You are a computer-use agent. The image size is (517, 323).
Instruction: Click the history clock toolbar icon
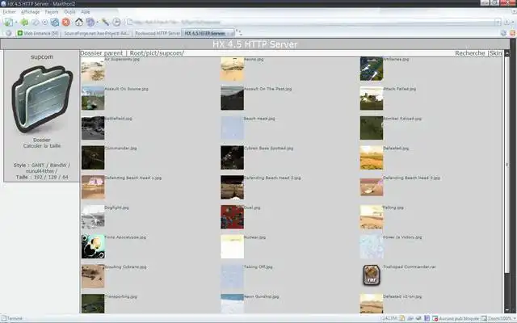(x=116, y=22)
